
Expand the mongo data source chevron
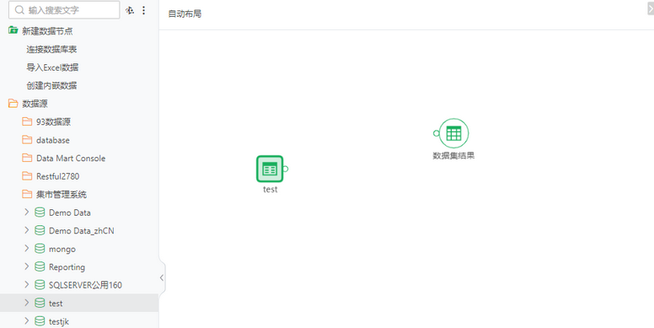click(x=26, y=248)
